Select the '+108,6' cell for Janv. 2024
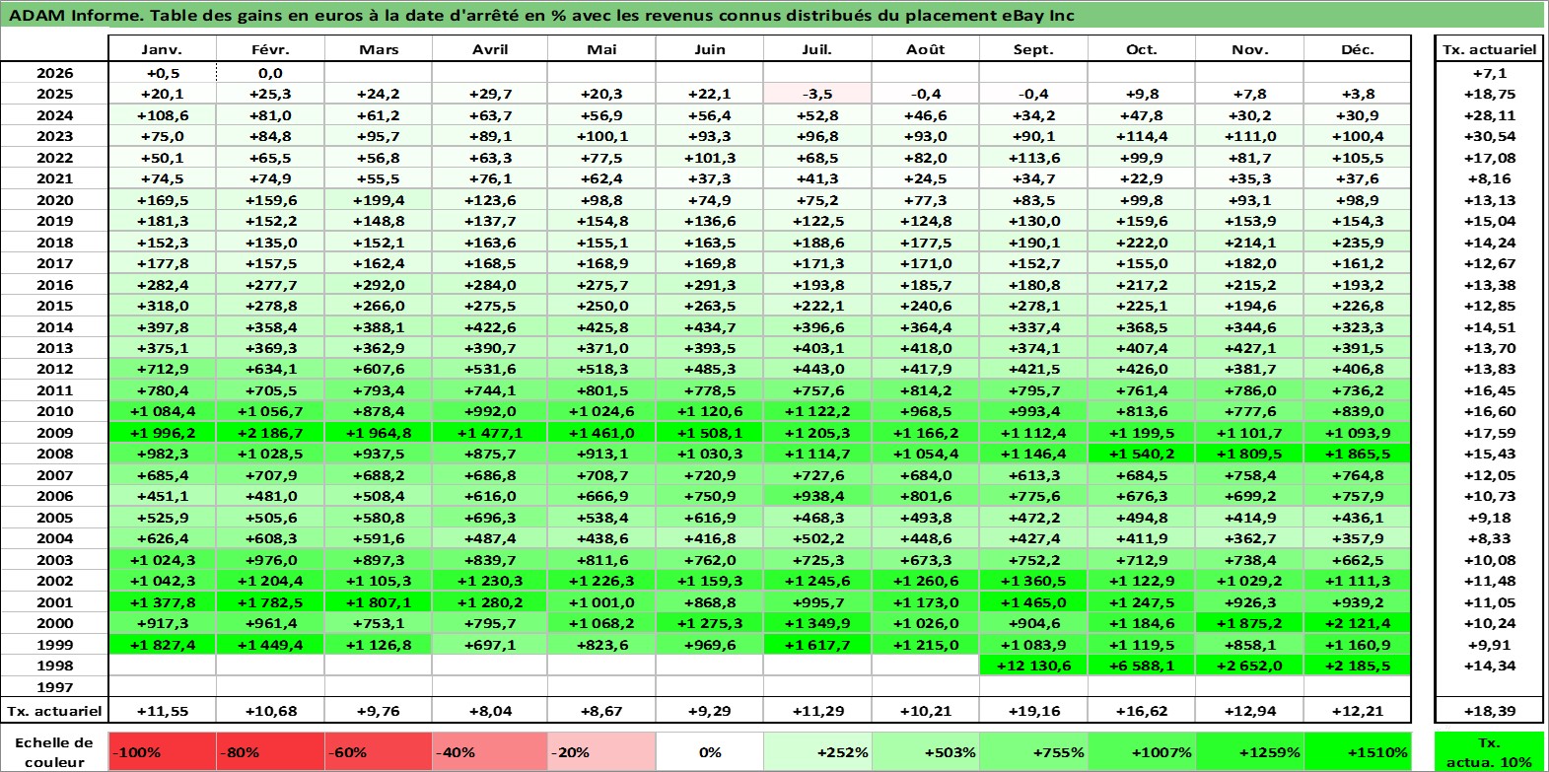Image resolution: width=1549 pixels, height=772 pixels. pos(162,115)
